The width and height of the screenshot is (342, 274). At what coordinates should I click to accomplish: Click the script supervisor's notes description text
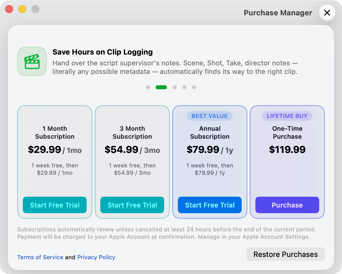click(175, 67)
